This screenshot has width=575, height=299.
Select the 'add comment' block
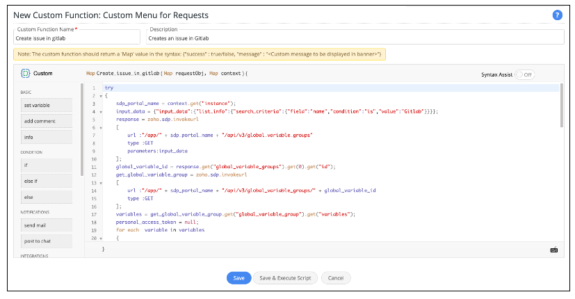(47, 121)
